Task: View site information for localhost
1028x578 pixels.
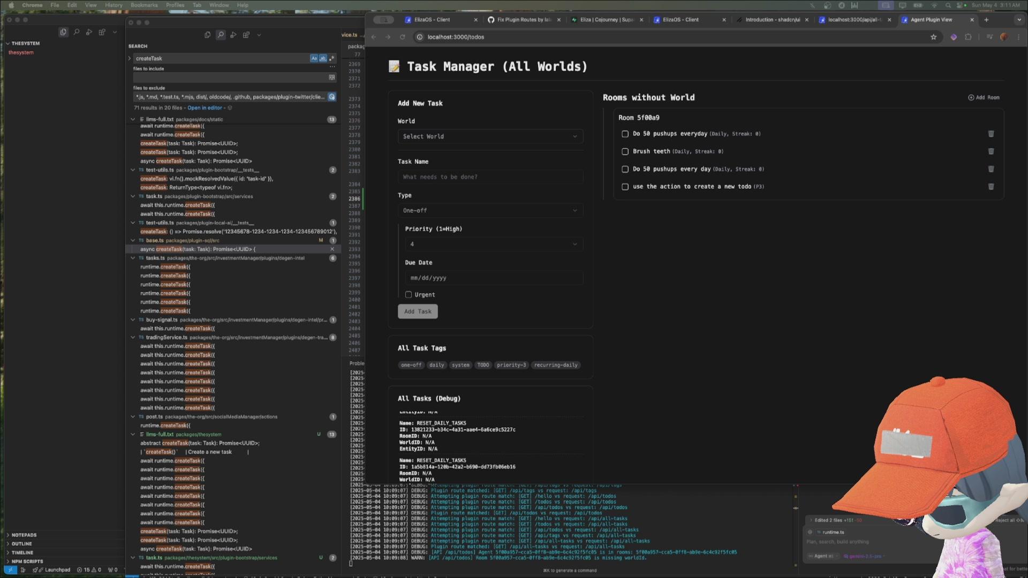Action: pyautogui.click(x=420, y=37)
